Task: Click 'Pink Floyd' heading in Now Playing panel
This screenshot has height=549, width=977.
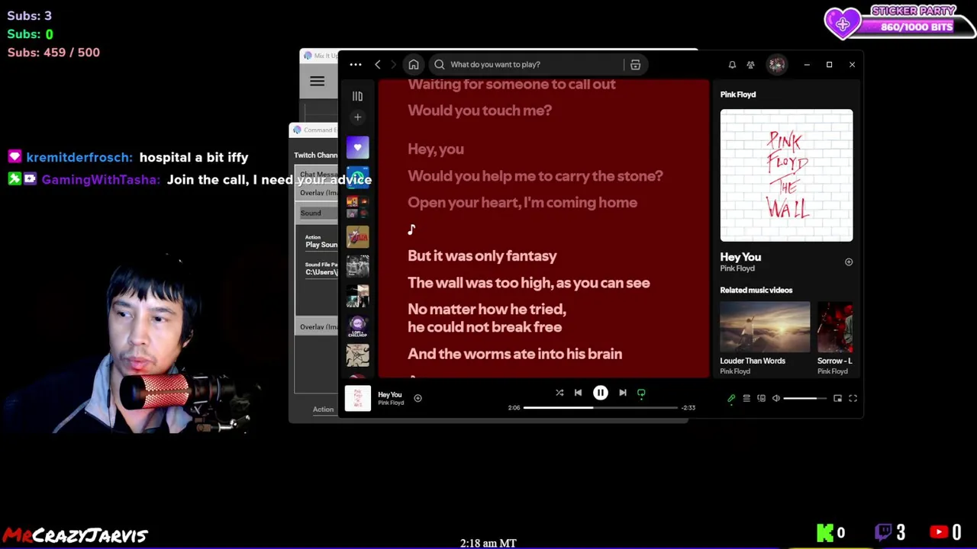Action: 738,95
